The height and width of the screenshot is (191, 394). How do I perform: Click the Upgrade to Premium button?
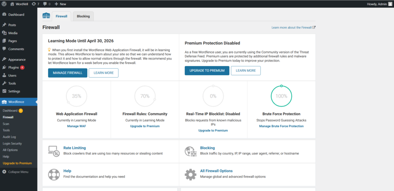tap(207, 71)
